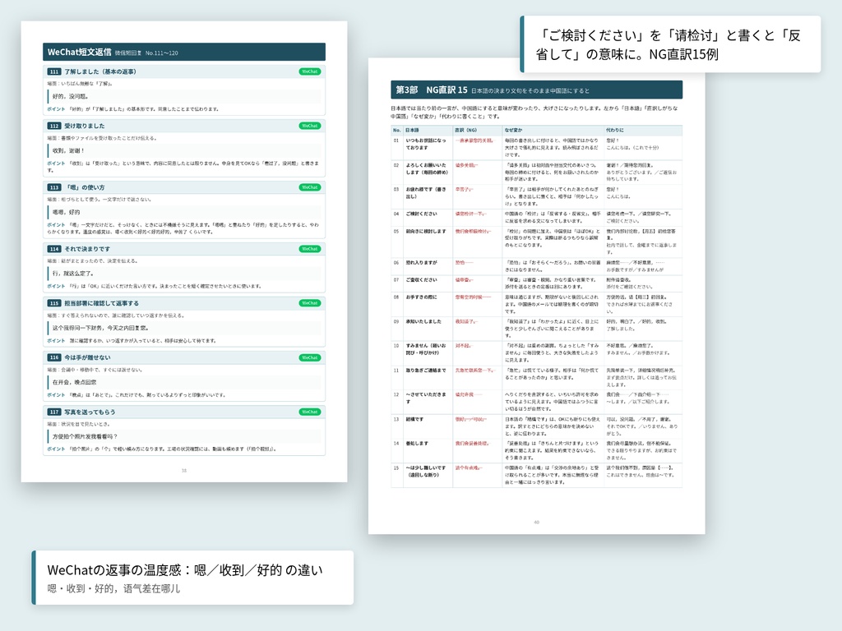This screenshot has height=631, width=842.
Task: Click the WeChat badge on entry 117
Action: 310,412
